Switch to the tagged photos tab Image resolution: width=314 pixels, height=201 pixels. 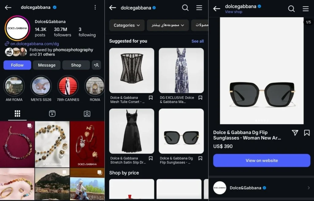(87, 114)
